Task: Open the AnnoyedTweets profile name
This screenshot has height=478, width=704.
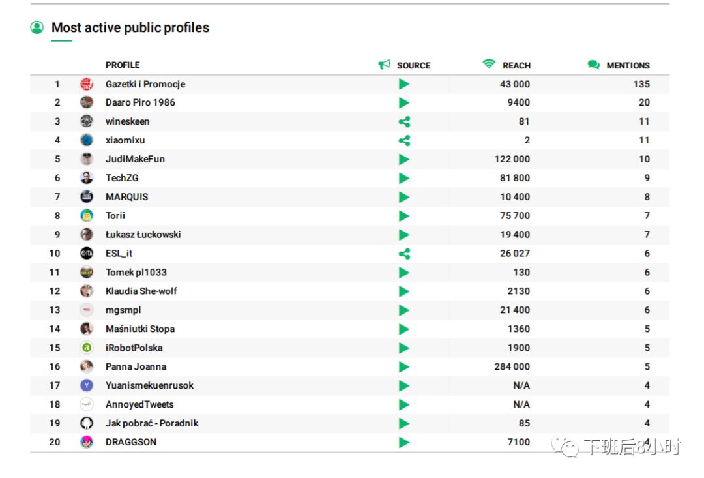Action: click(x=139, y=405)
